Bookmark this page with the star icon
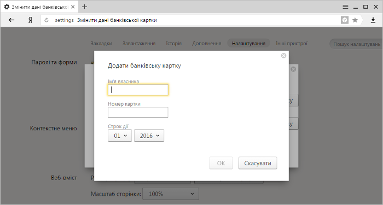 click(x=355, y=20)
